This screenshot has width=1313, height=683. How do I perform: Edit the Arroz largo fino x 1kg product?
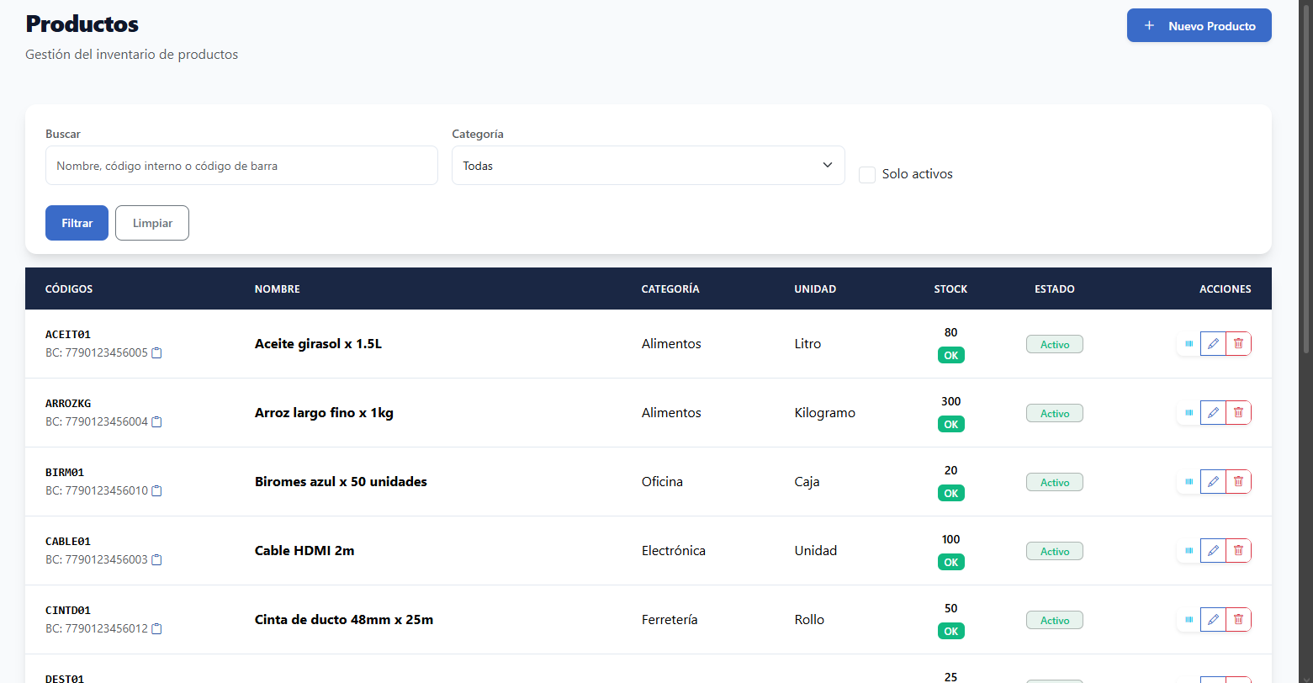point(1213,413)
